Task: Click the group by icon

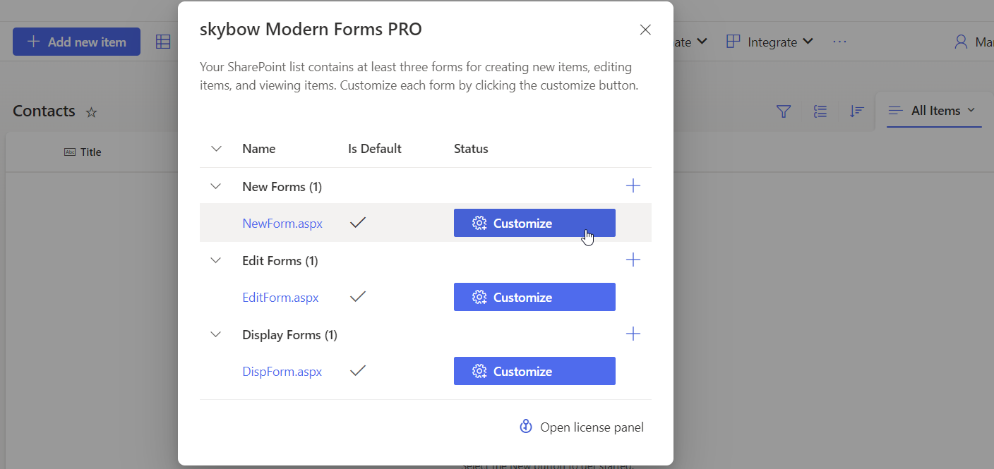Action: (820, 111)
